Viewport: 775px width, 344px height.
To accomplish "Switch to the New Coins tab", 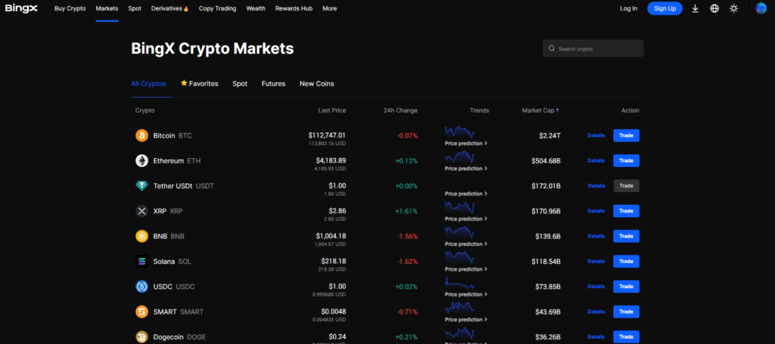I will 317,84.
